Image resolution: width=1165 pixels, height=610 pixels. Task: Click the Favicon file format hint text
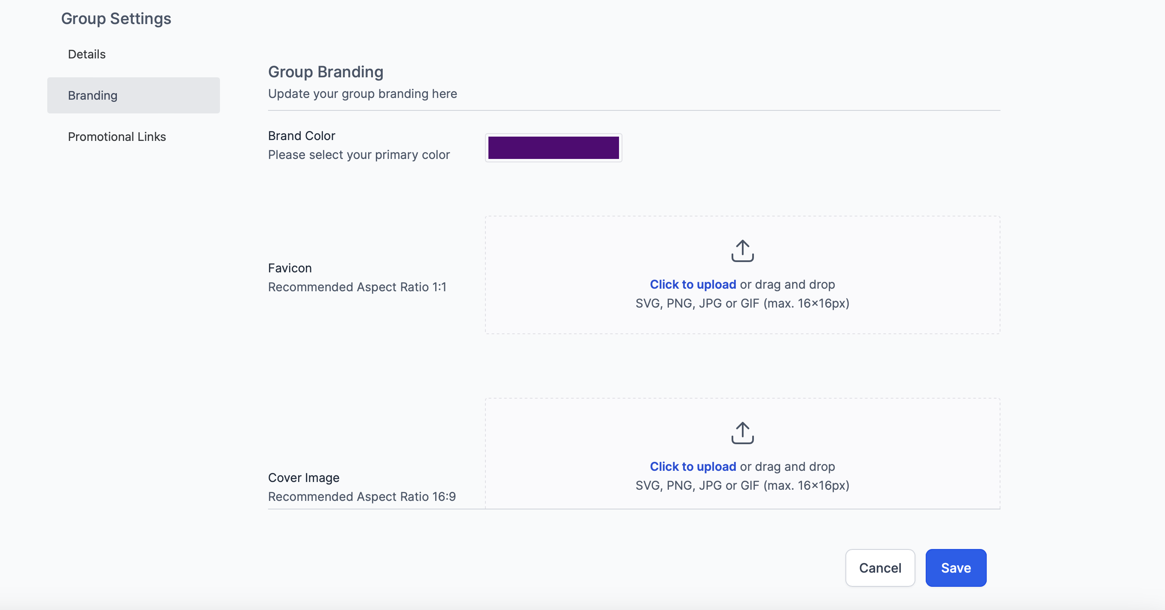[742, 303]
